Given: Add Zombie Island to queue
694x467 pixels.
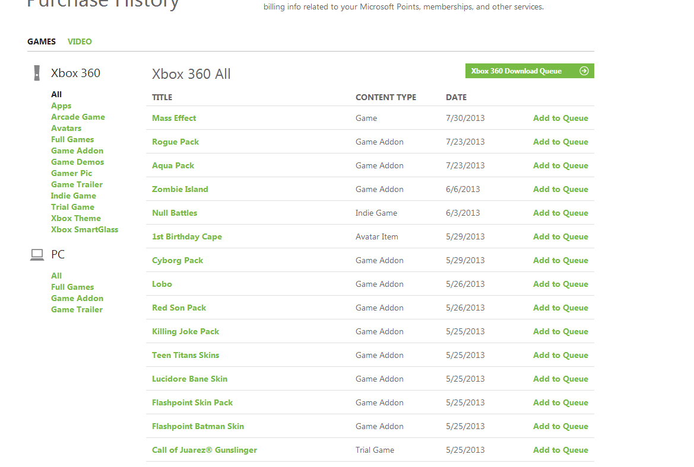Looking at the screenshot, I should pos(560,189).
